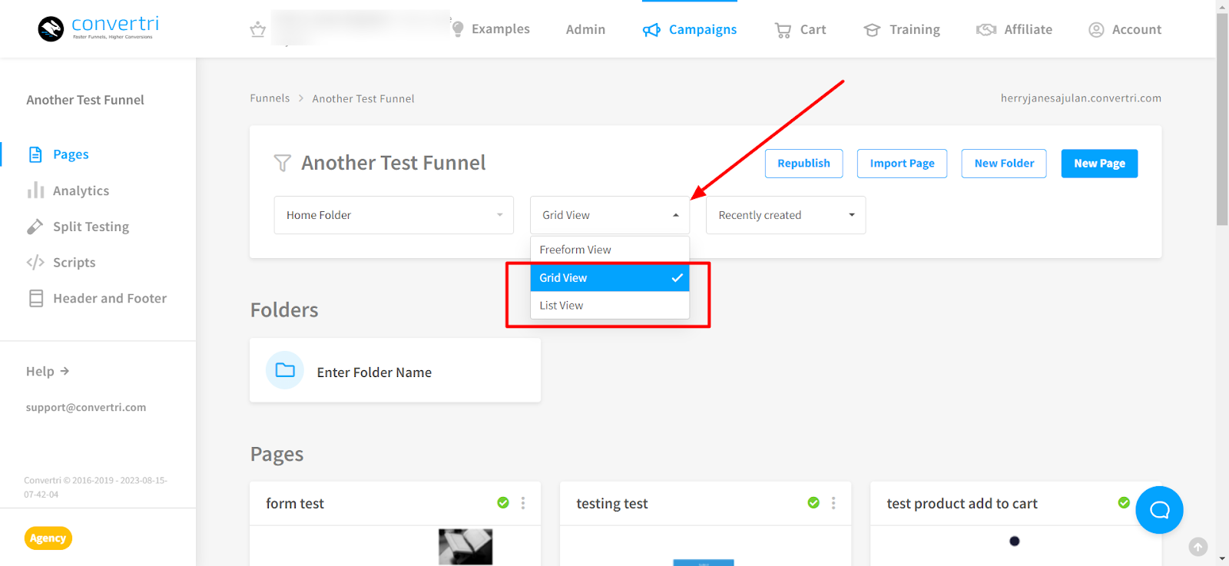1229x566 pixels.
Task: Click the form test page title
Action: (x=295, y=504)
